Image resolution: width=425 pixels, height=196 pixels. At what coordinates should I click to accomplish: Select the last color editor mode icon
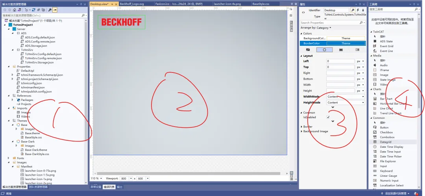(x=357, y=50)
